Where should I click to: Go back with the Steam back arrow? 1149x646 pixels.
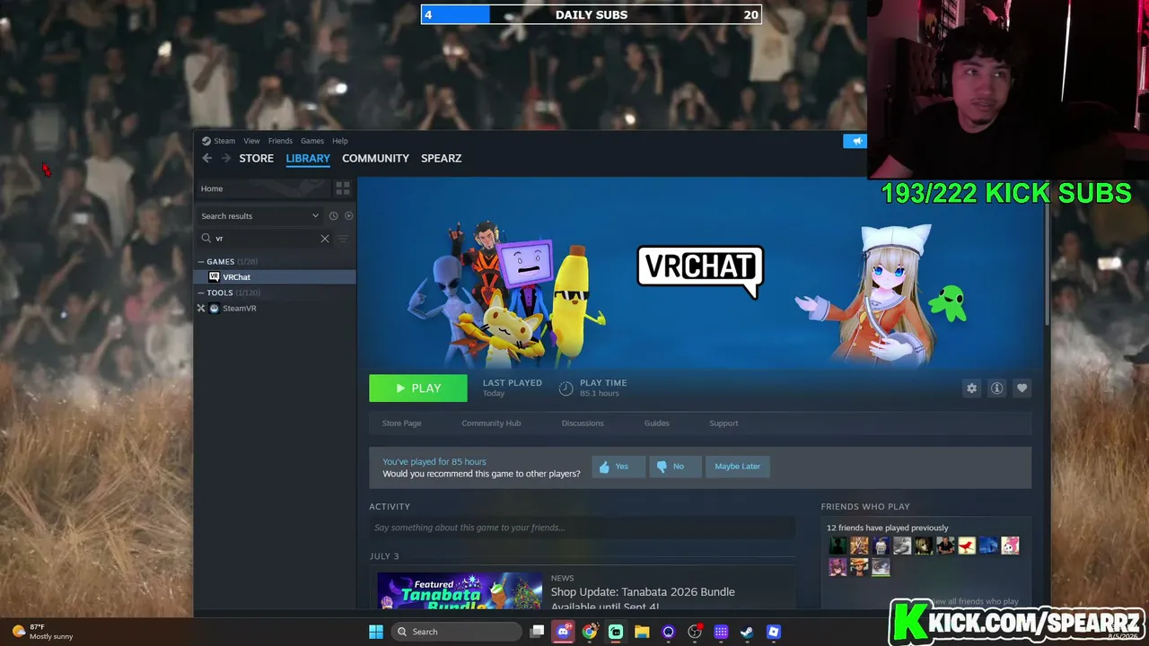tap(206, 158)
